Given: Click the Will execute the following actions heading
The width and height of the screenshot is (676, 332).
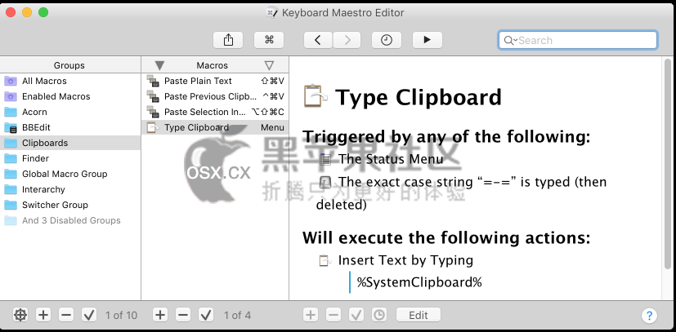Looking at the screenshot, I should pos(446,237).
